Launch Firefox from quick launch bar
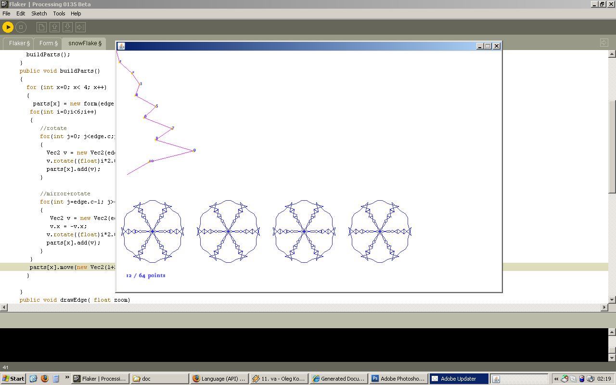The height and width of the screenshot is (385, 616). pyautogui.click(x=45, y=379)
